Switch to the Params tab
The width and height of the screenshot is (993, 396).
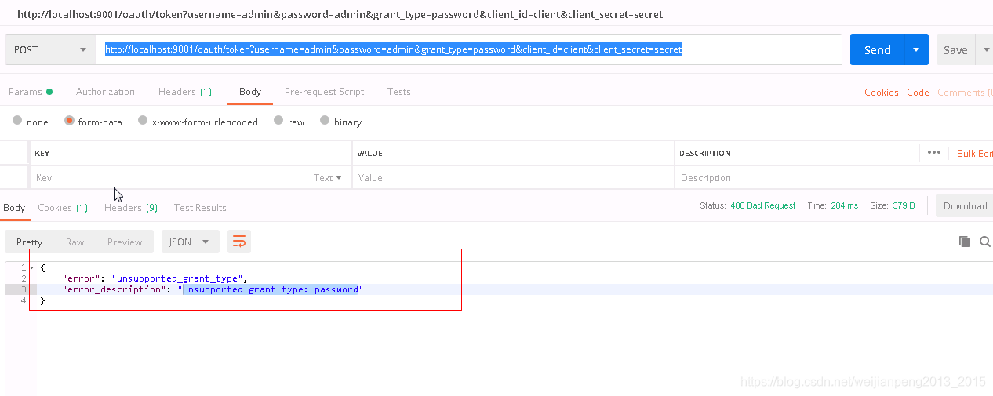click(30, 92)
